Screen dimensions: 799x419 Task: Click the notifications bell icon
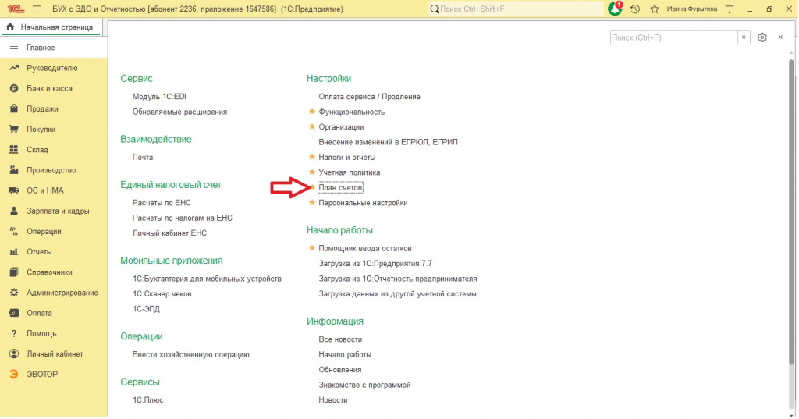[x=615, y=9]
